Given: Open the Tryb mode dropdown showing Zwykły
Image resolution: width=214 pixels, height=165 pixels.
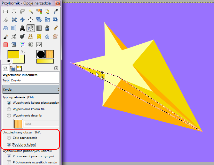Looking at the screenshot, I should (x=35, y=80).
